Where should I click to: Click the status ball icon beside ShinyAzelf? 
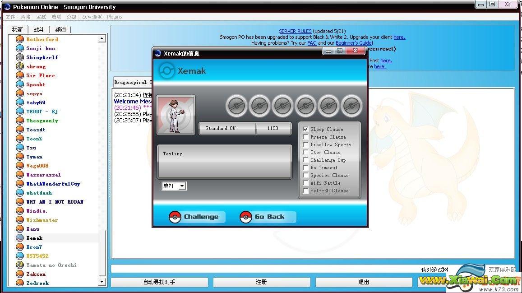point(20,57)
